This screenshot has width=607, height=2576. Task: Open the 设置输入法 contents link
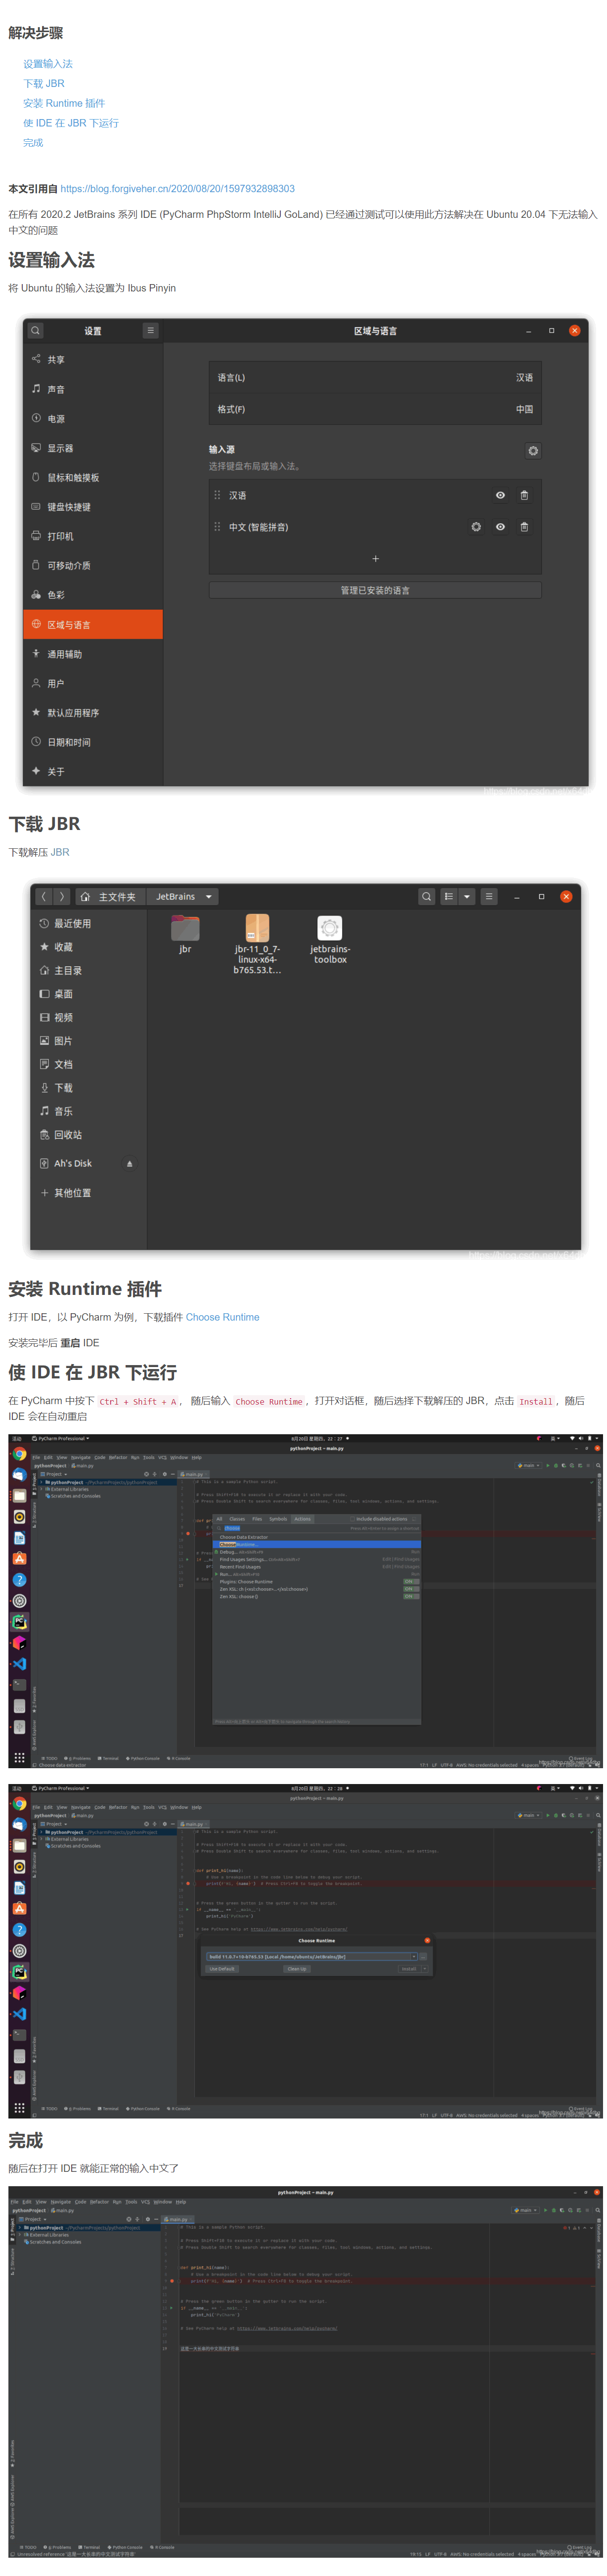(48, 64)
